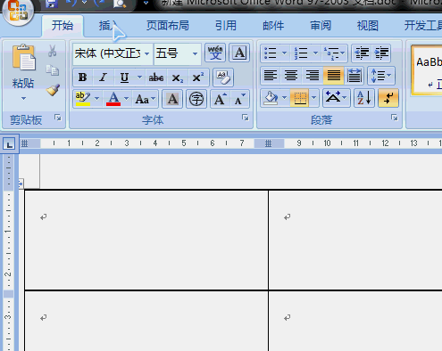Grow font size with large A

tap(221, 99)
